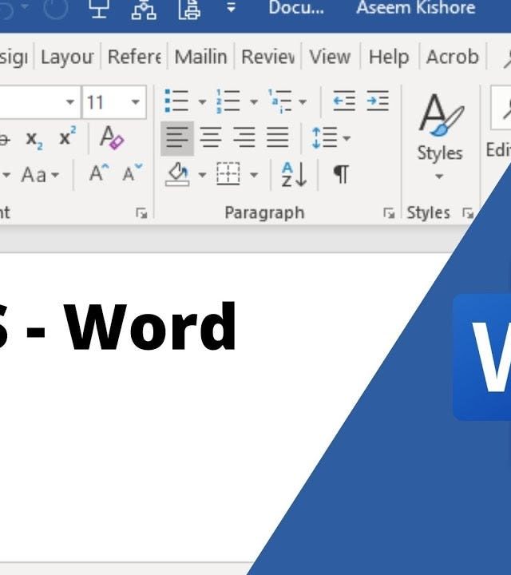Click the Multilevel List icon
511x575 pixels.
click(x=279, y=101)
